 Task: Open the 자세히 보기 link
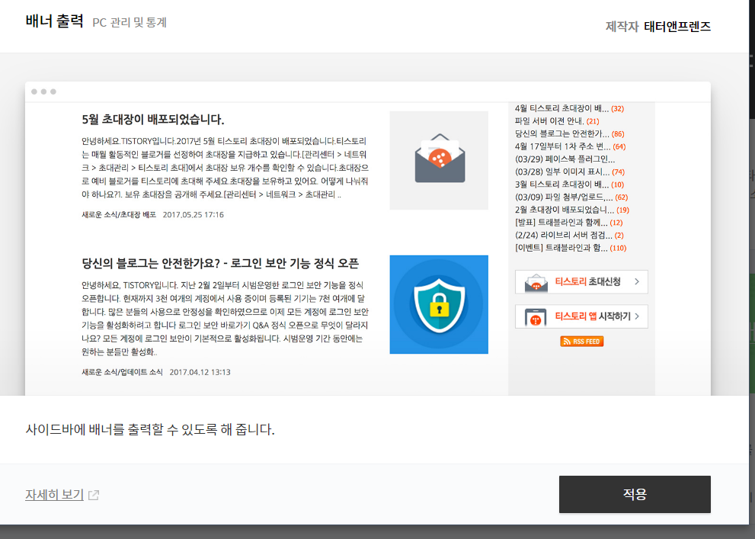pos(54,495)
